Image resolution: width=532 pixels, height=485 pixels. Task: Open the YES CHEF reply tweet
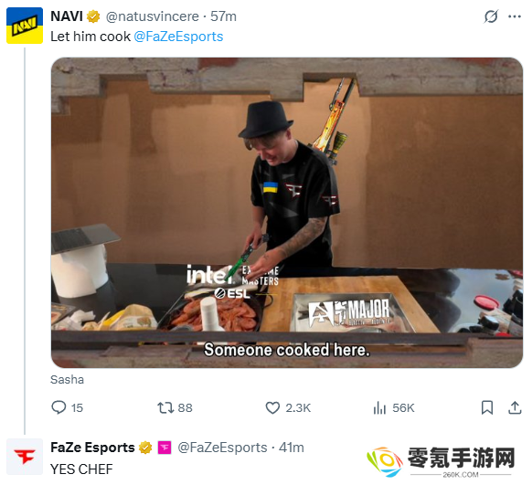tap(81, 469)
